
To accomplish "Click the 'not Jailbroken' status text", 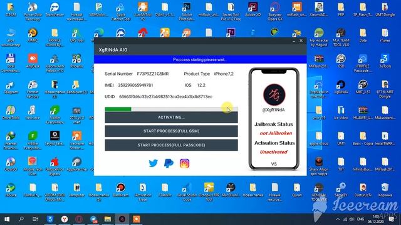I will [276, 133].
